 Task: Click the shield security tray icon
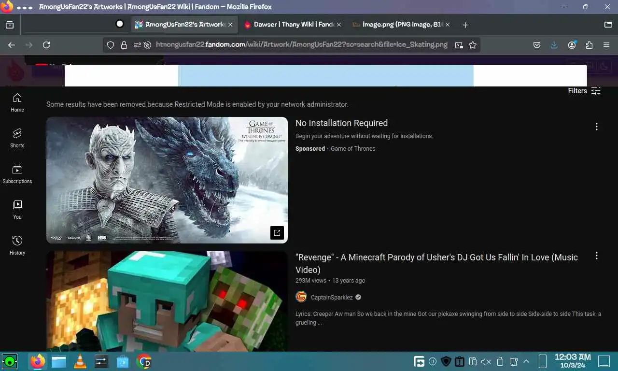tap(446, 361)
